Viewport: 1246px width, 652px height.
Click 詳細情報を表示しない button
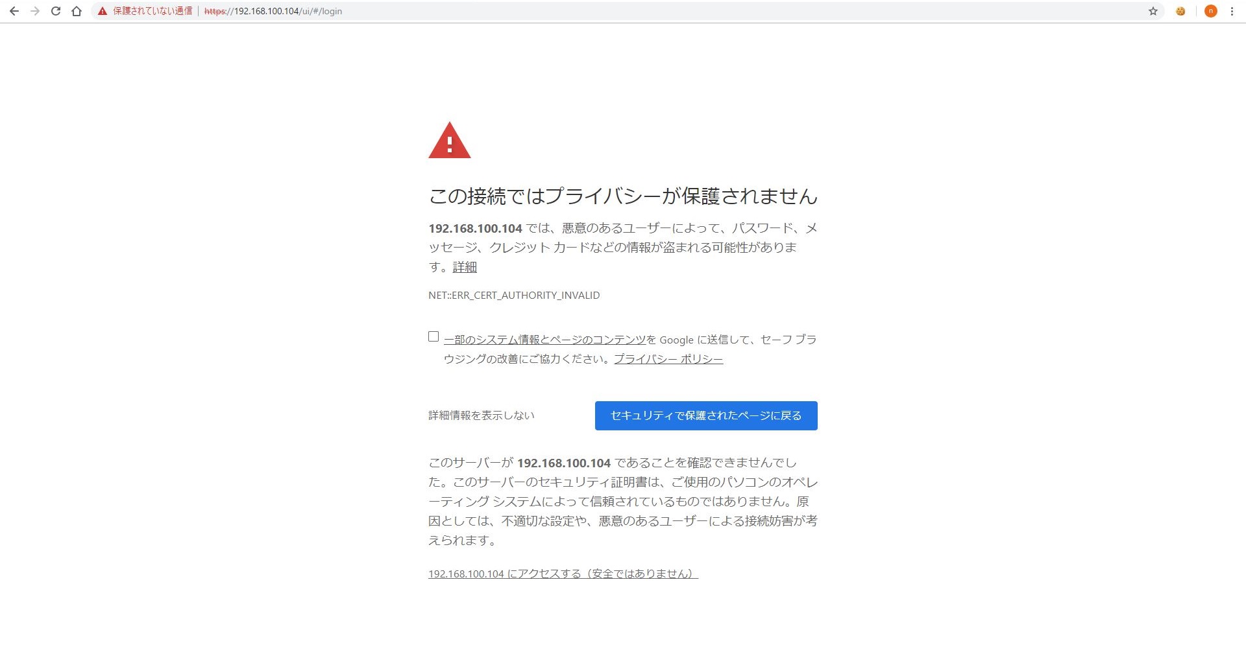(x=482, y=415)
